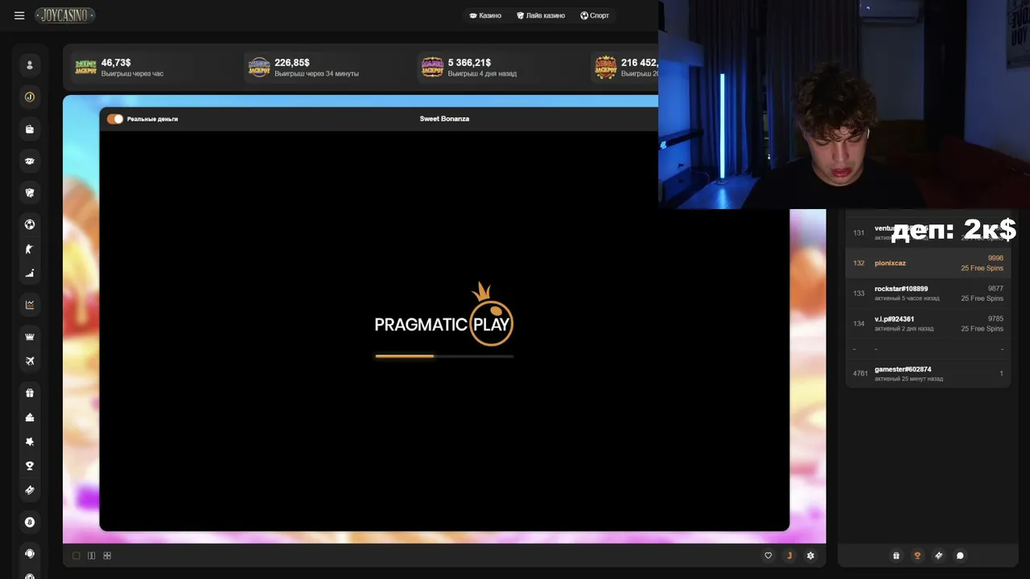
Task: Switch to two-window split layout
Action: pyautogui.click(x=92, y=556)
